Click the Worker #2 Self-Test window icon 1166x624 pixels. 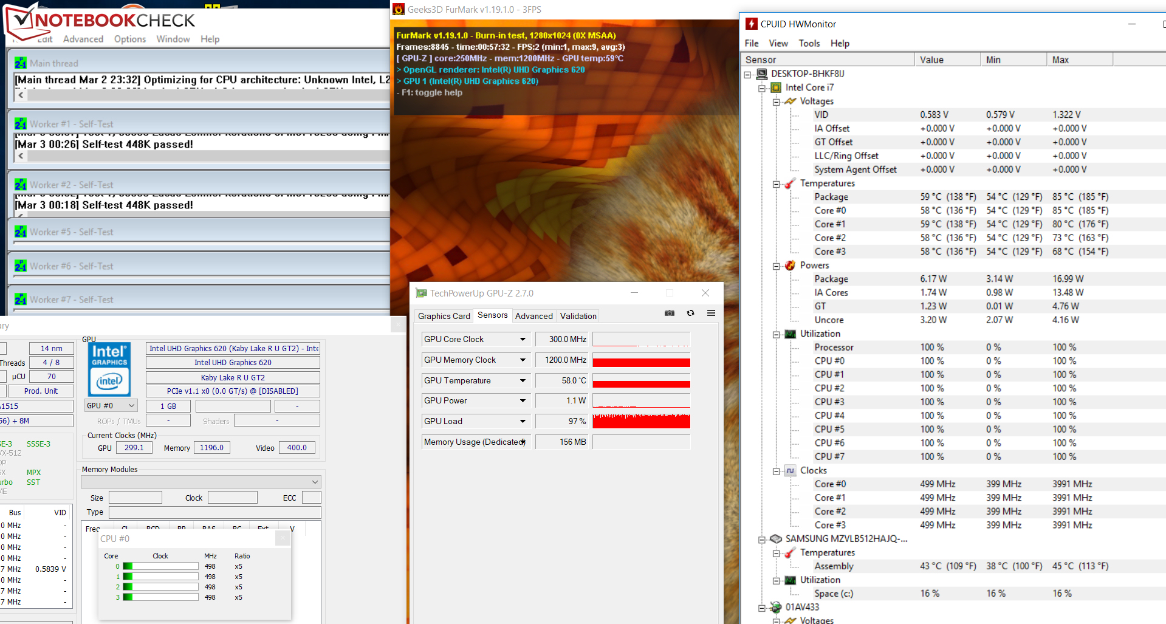[21, 184]
